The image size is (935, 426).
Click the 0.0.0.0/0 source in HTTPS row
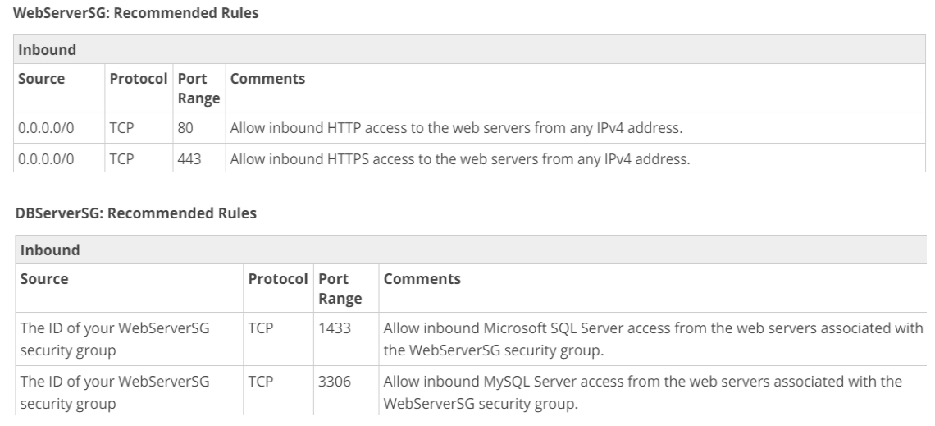tap(46, 159)
